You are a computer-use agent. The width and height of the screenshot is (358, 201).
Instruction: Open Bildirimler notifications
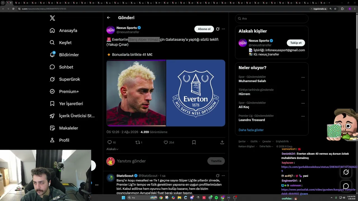pyautogui.click(x=64, y=55)
